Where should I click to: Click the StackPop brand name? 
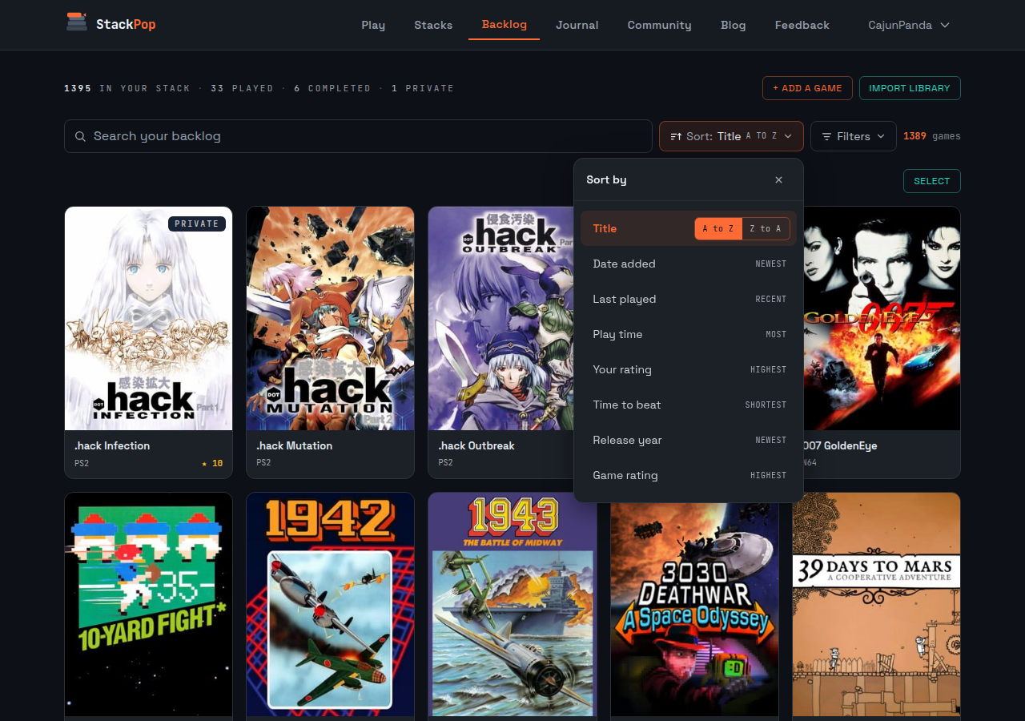click(x=126, y=24)
